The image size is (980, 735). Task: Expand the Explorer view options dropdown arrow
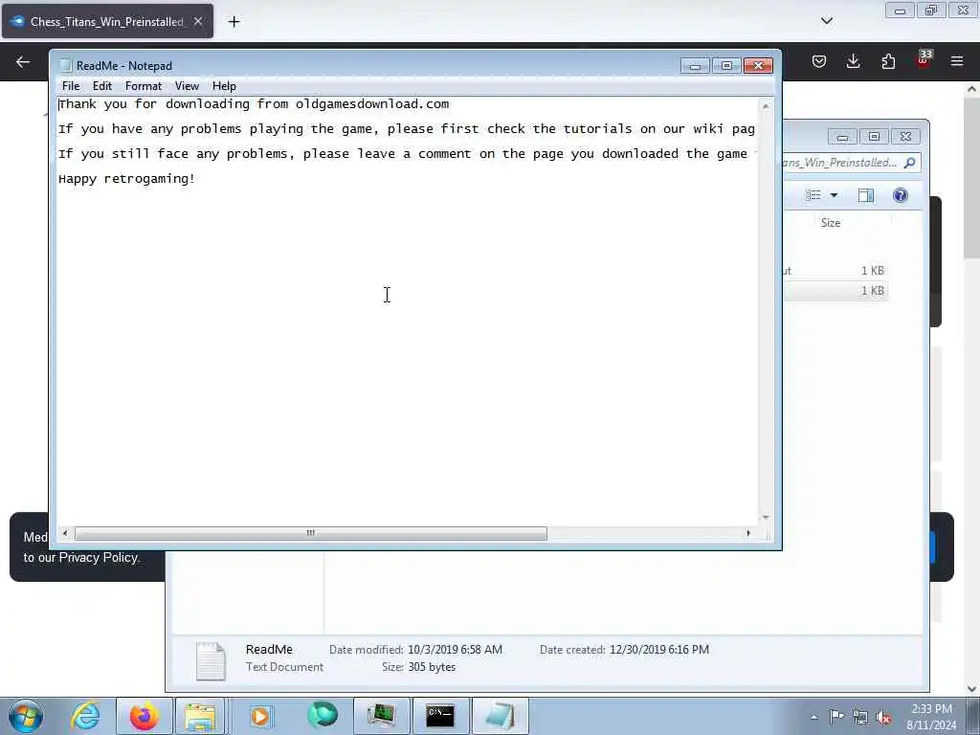coord(834,195)
